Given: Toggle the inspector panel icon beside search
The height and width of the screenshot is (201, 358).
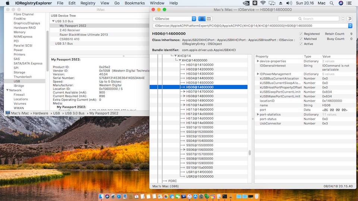Looking at the screenshot, I should (349, 19).
